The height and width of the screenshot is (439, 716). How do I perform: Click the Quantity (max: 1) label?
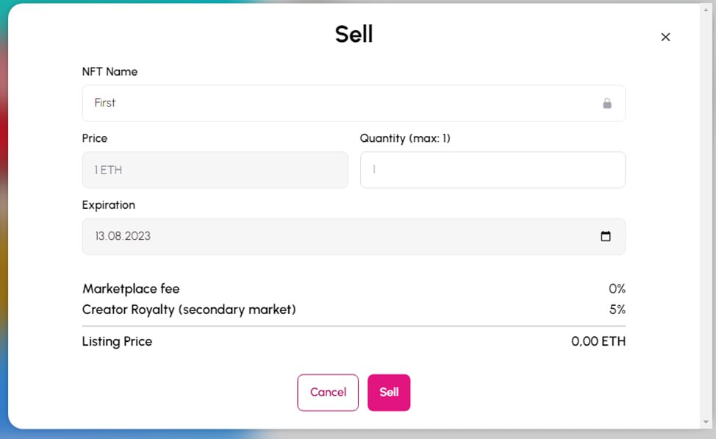pos(405,138)
